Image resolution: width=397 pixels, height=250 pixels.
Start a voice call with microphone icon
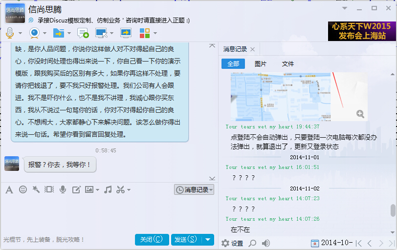click(x=10, y=33)
